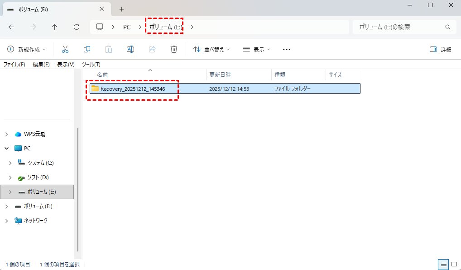Click the ボリューム (E:)の検索 search box
The height and width of the screenshot is (270, 461).
click(399, 27)
